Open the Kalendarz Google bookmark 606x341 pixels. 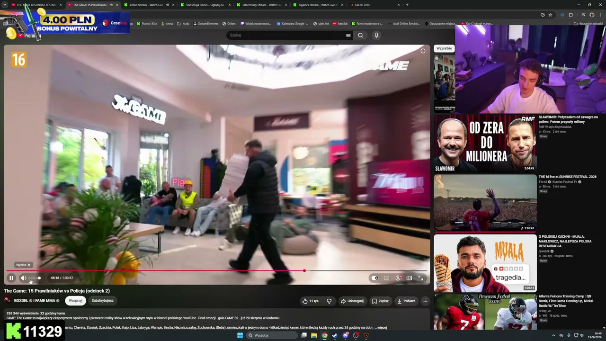click(x=293, y=23)
